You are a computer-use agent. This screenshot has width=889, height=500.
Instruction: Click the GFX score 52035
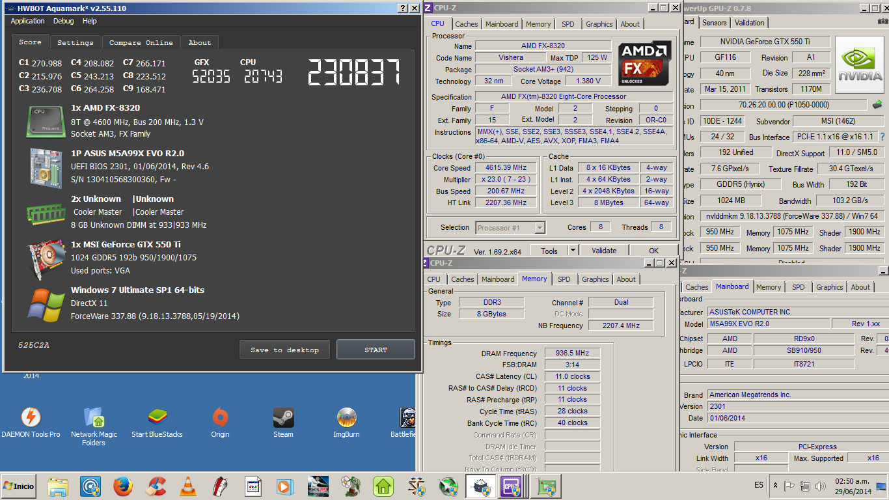[211, 77]
